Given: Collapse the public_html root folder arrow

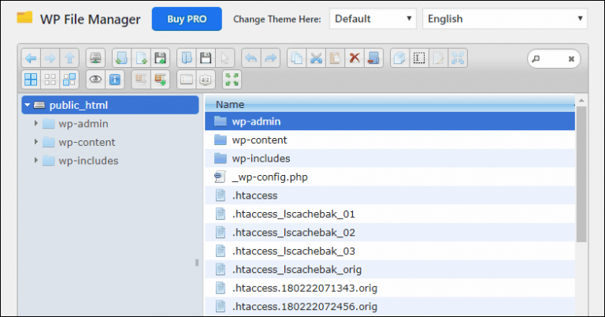Looking at the screenshot, I should 28,105.
